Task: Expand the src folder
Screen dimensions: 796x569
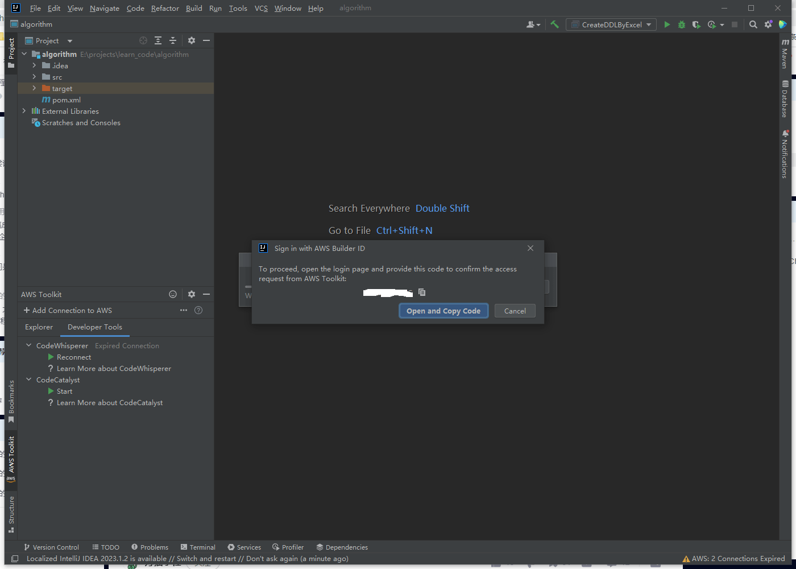Action: tap(34, 77)
